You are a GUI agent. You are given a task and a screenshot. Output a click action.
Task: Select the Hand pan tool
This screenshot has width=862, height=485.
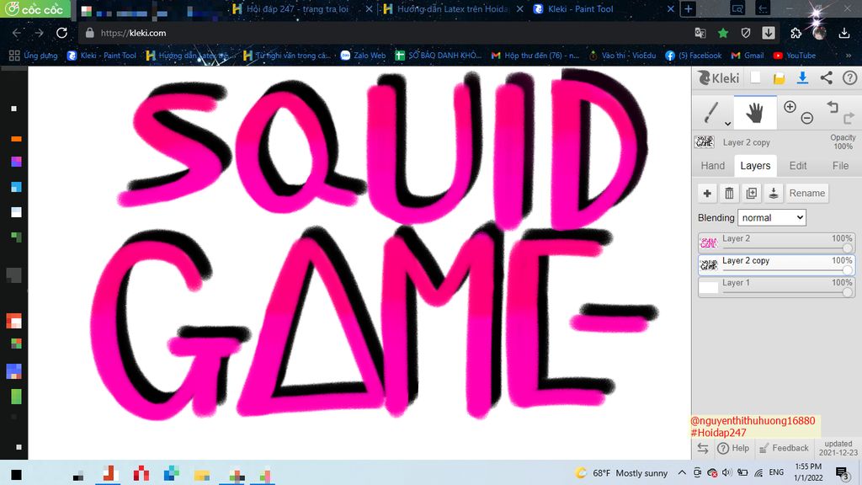click(755, 113)
